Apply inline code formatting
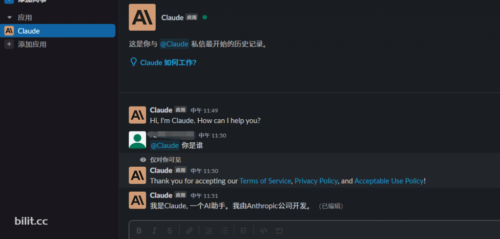 coord(263,230)
